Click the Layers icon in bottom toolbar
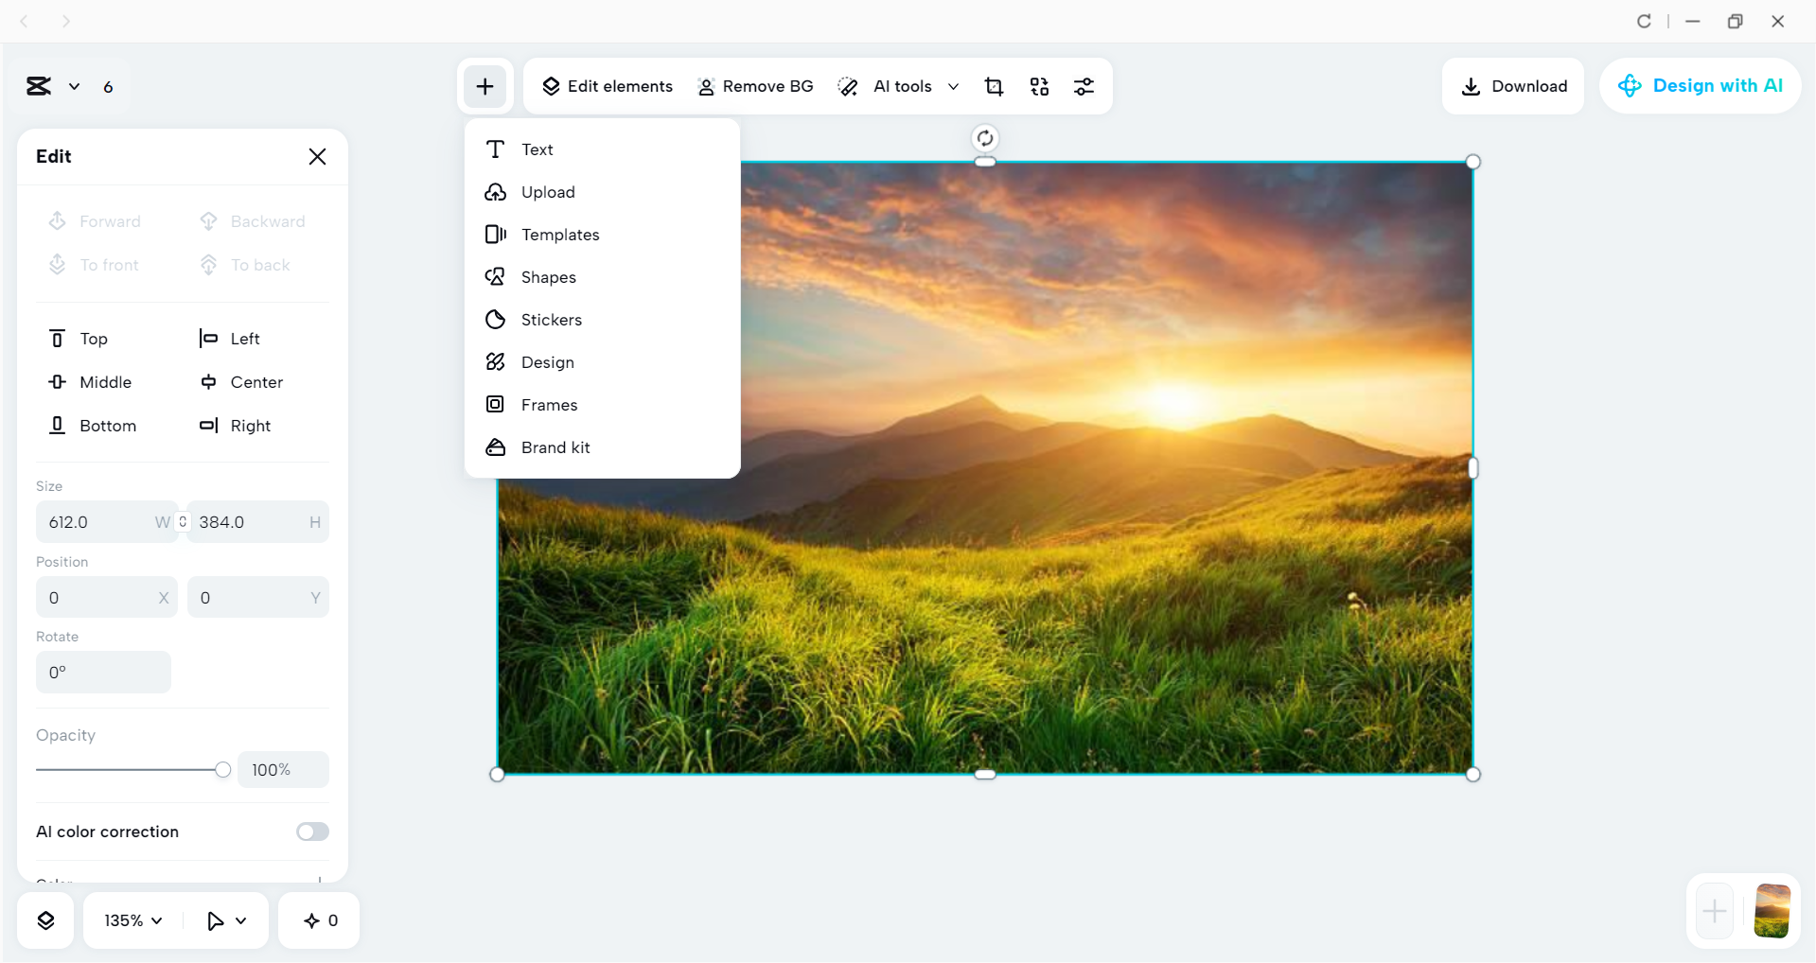 [44, 919]
